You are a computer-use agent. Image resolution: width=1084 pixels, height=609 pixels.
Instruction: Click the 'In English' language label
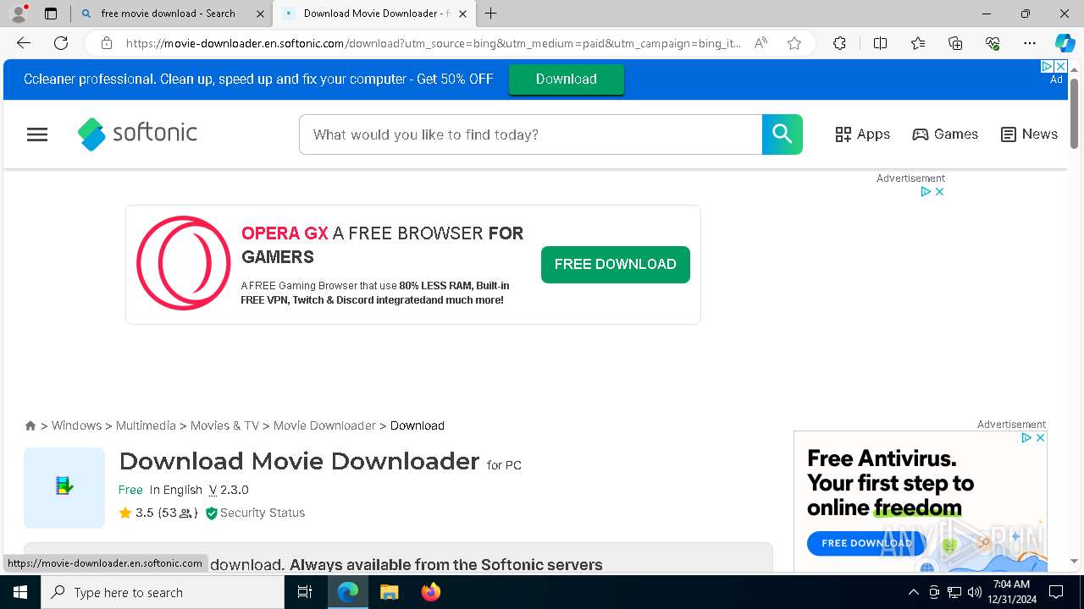(x=176, y=490)
